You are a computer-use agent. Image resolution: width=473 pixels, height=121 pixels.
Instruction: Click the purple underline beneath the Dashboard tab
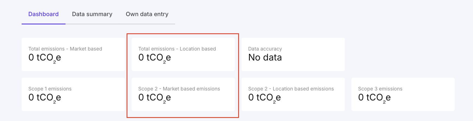(44, 24)
